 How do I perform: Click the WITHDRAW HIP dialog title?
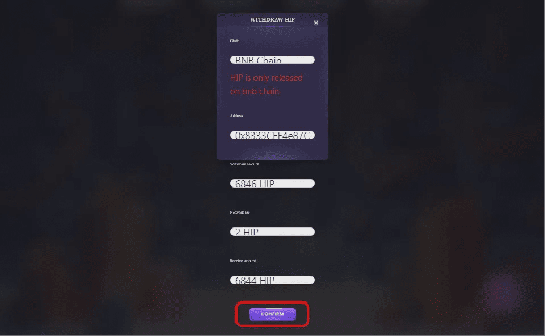pos(272,20)
